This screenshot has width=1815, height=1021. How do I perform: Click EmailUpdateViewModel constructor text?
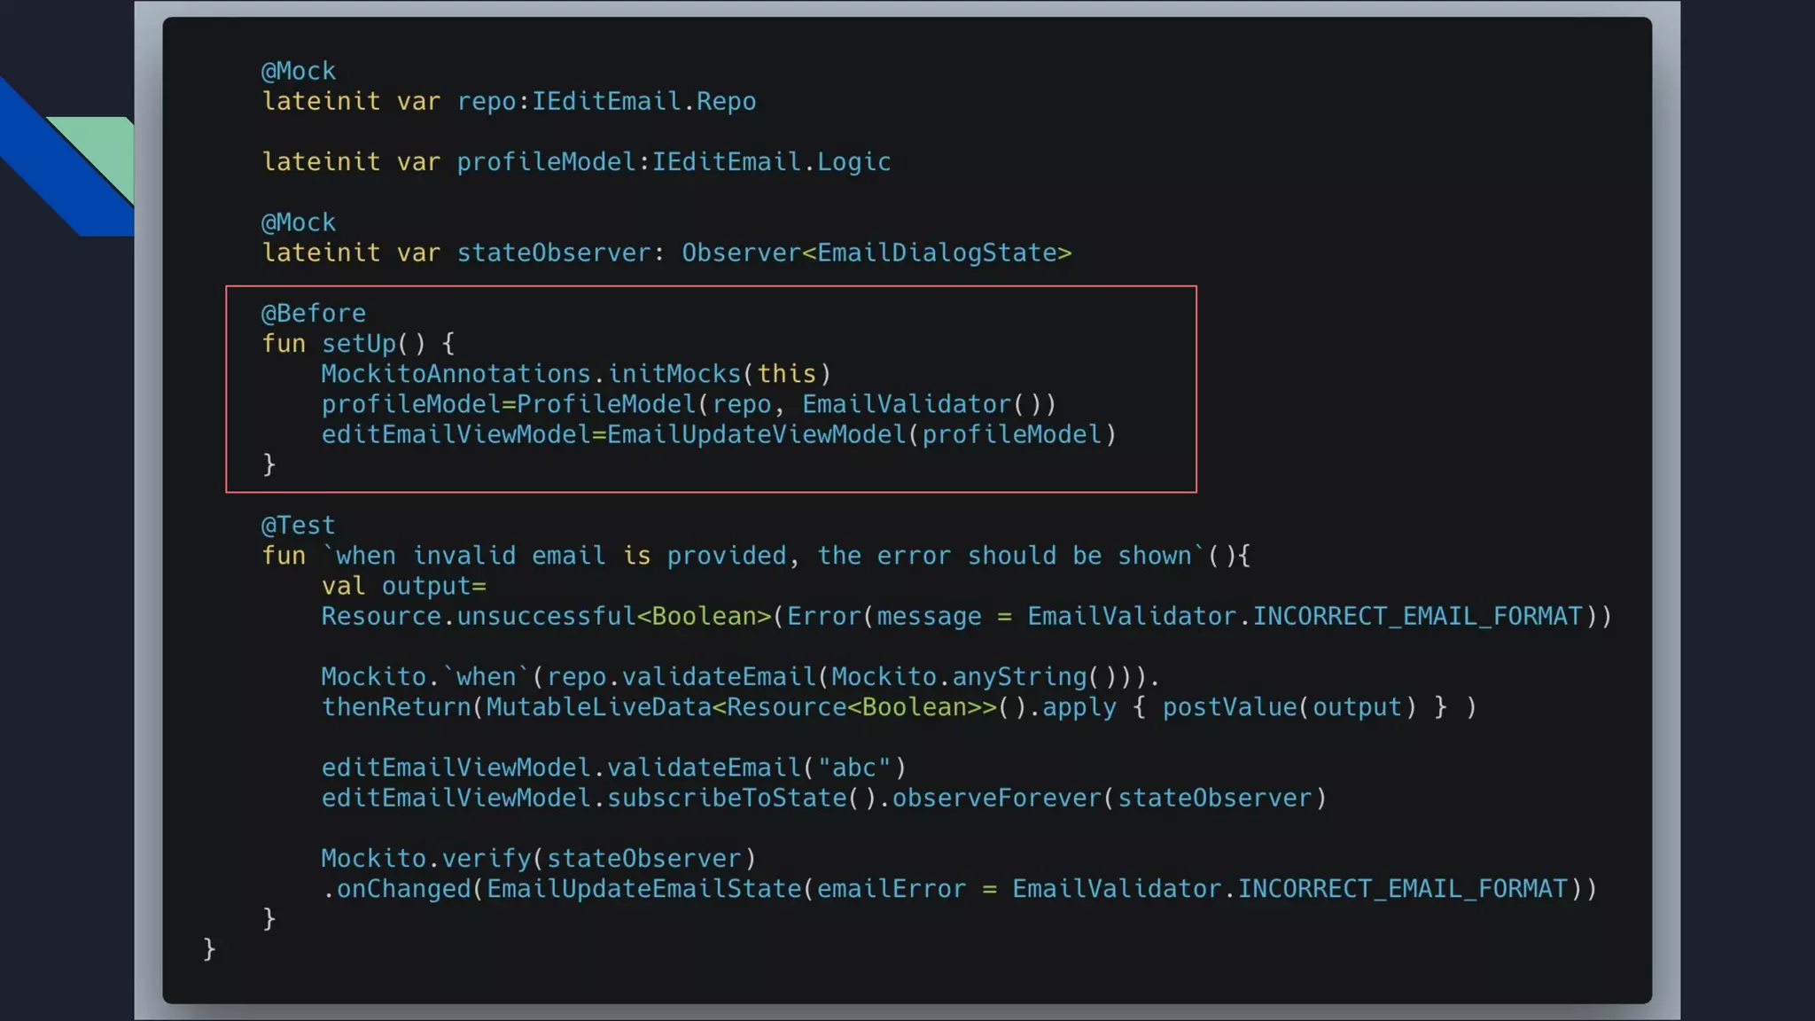pyautogui.click(x=756, y=435)
